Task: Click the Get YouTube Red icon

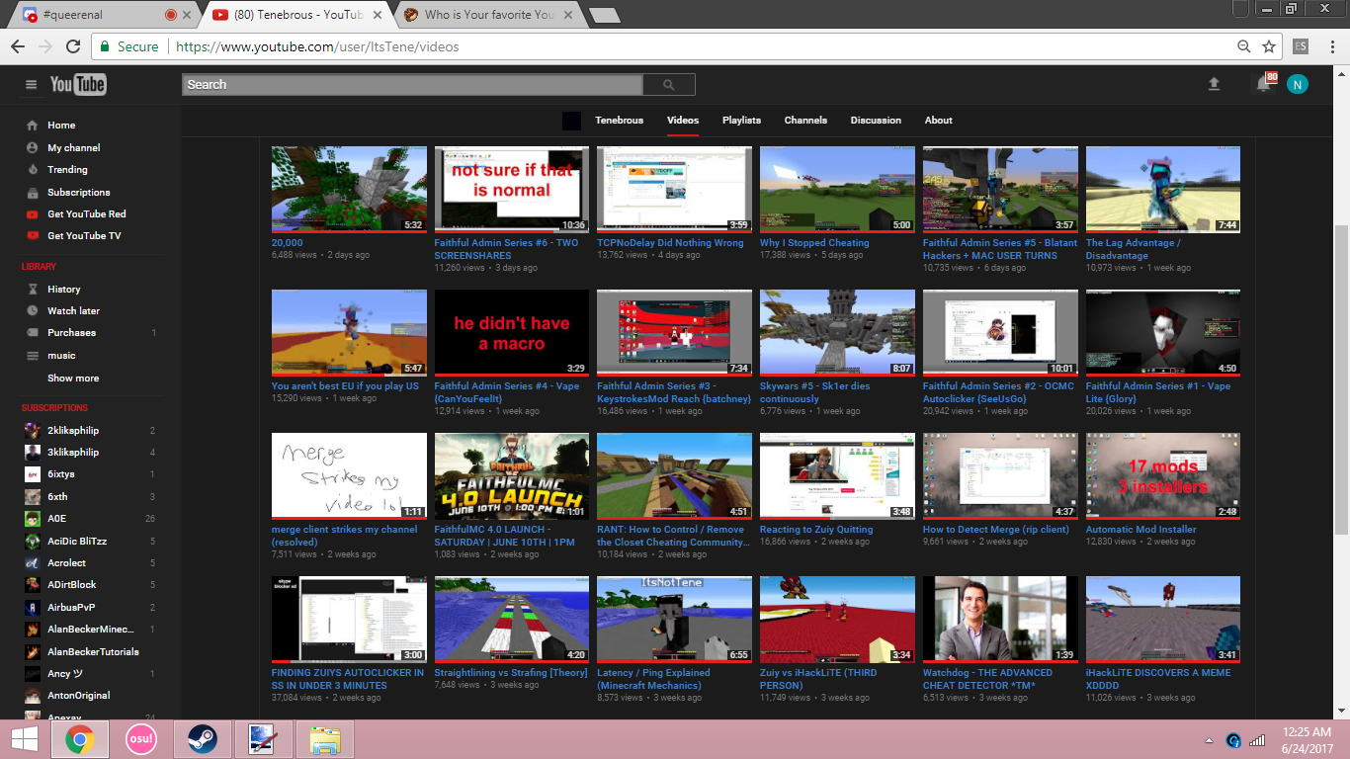Action: click(x=33, y=214)
